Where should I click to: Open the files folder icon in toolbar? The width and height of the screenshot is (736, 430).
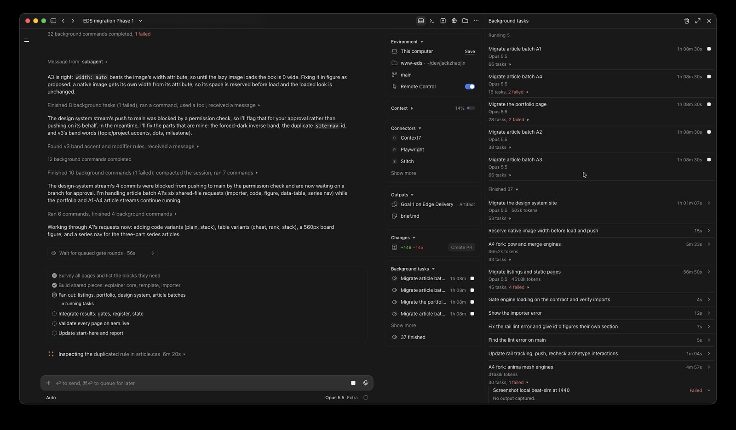(465, 21)
